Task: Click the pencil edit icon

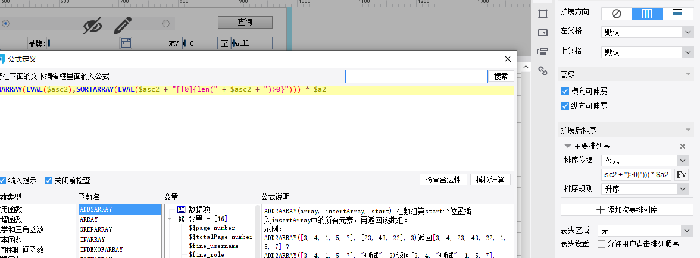Action: [122, 25]
